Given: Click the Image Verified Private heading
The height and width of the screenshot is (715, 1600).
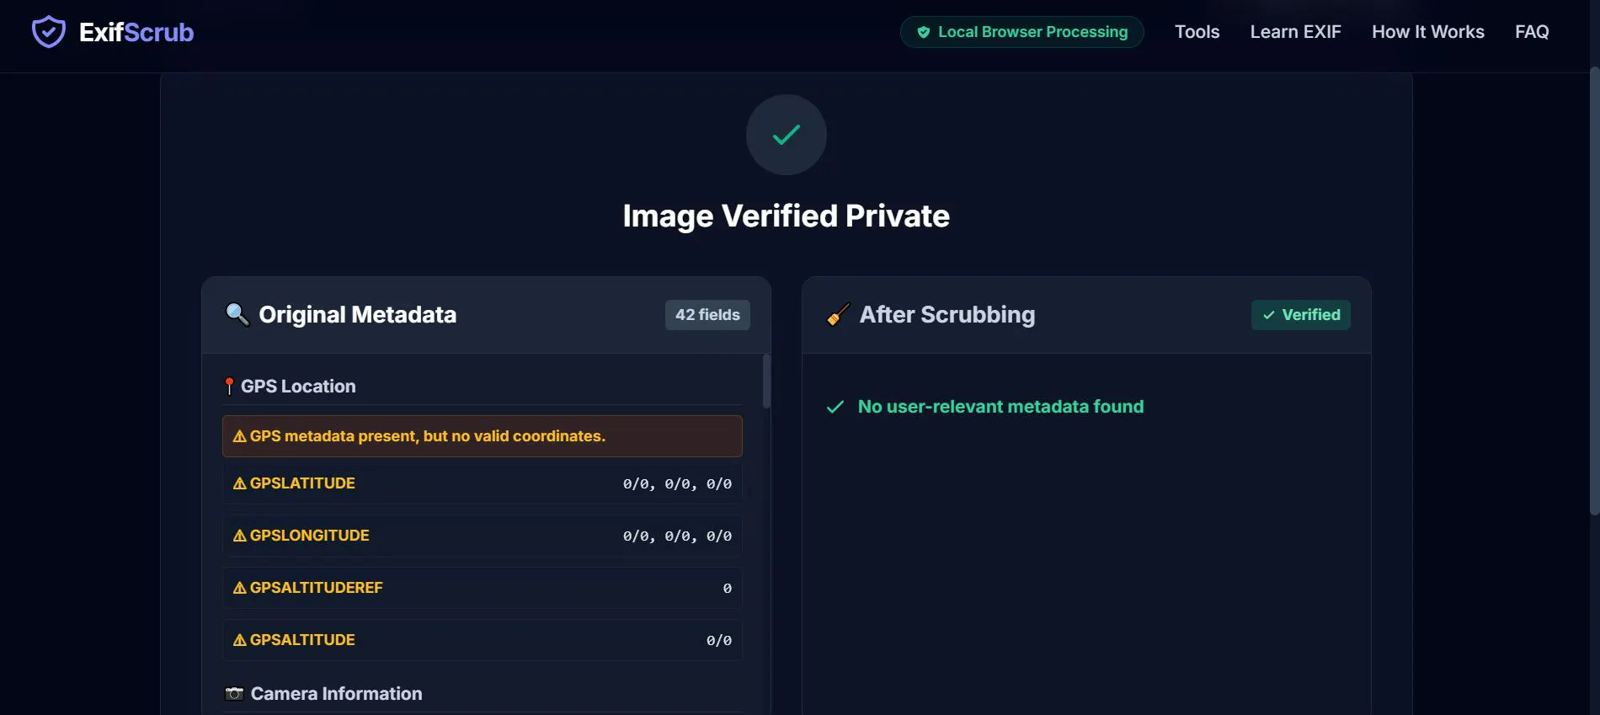Looking at the screenshot, I should [787, 216].
